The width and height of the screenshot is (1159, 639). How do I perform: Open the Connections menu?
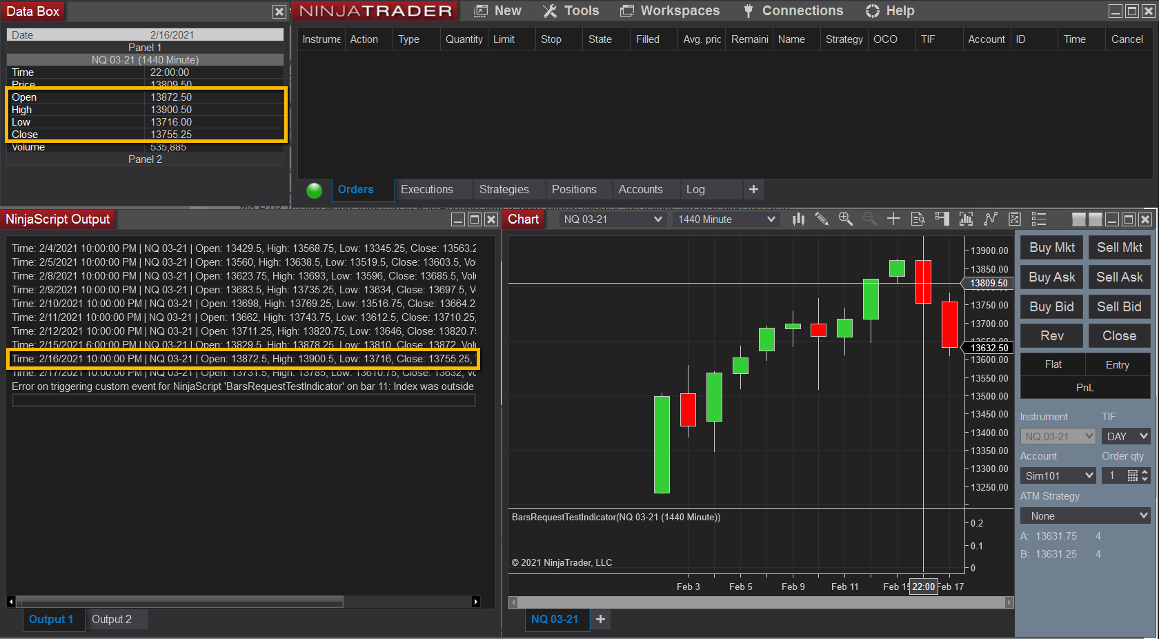point(793,11)
